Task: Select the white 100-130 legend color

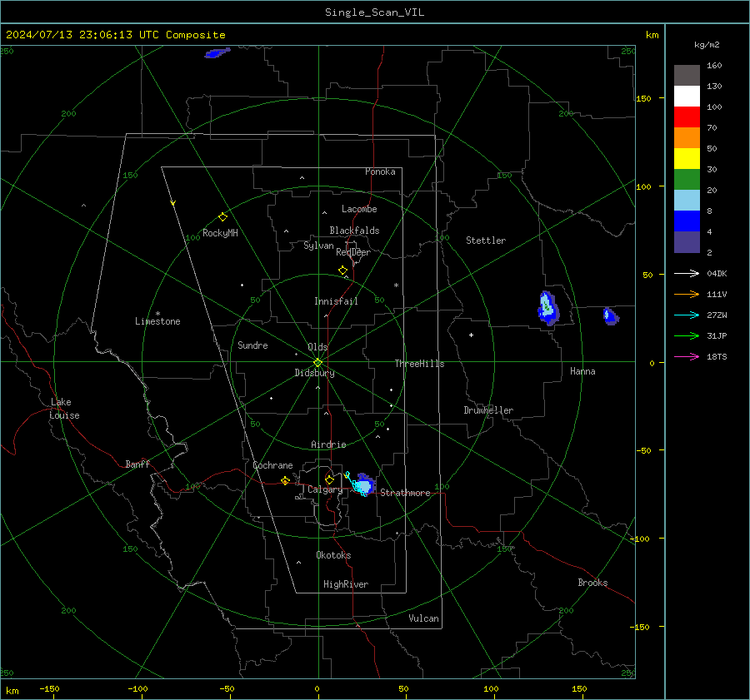Action: click(687, 97)
